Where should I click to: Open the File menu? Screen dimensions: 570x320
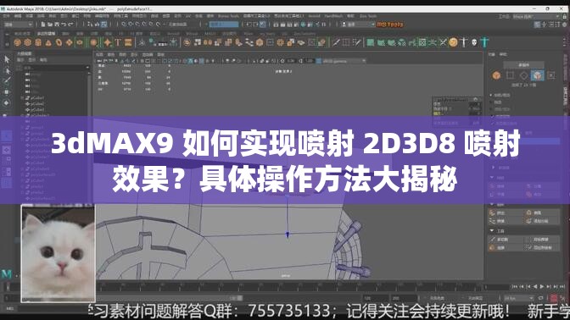click(x=6, y=16)
